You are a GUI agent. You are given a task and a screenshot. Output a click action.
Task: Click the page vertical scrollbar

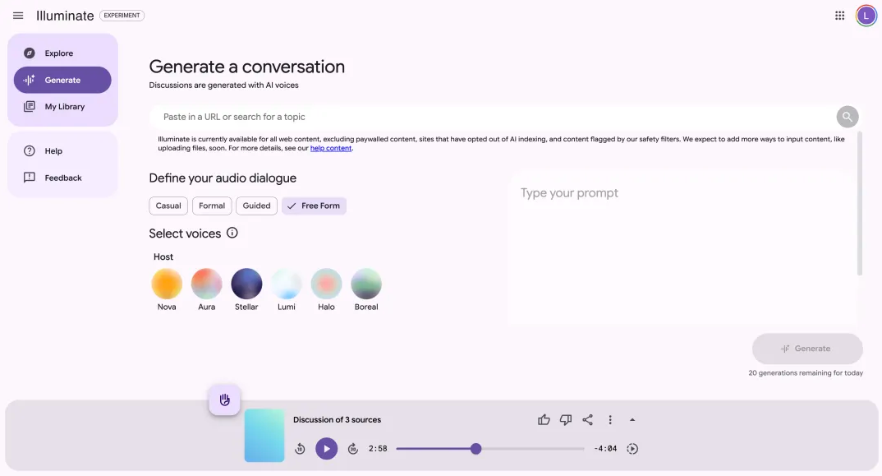point(859,203)
